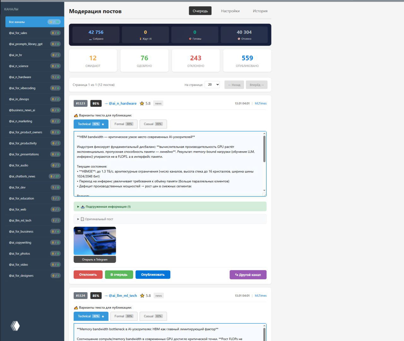The width and height of the screenshot is (404, 341).
Task: Click the star rating icon next to 5.8
Action: click(141, 103)
